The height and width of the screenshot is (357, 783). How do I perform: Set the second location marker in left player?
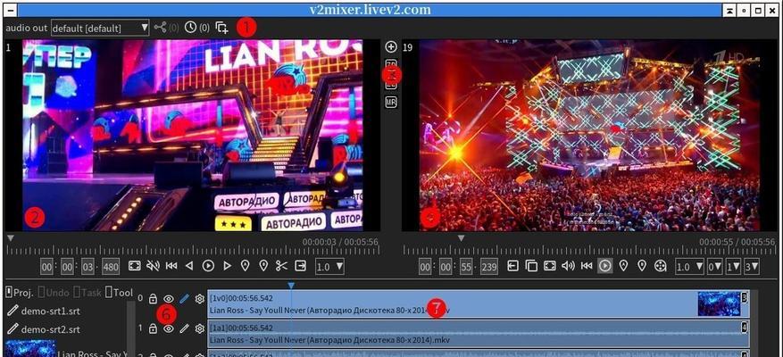click(263, 266)
